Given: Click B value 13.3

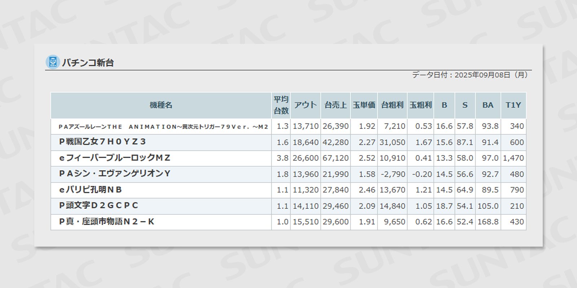Looking at the screenshot, I should [444, 158].
